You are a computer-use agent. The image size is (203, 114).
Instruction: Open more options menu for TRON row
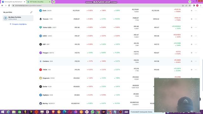click(196, 70)
